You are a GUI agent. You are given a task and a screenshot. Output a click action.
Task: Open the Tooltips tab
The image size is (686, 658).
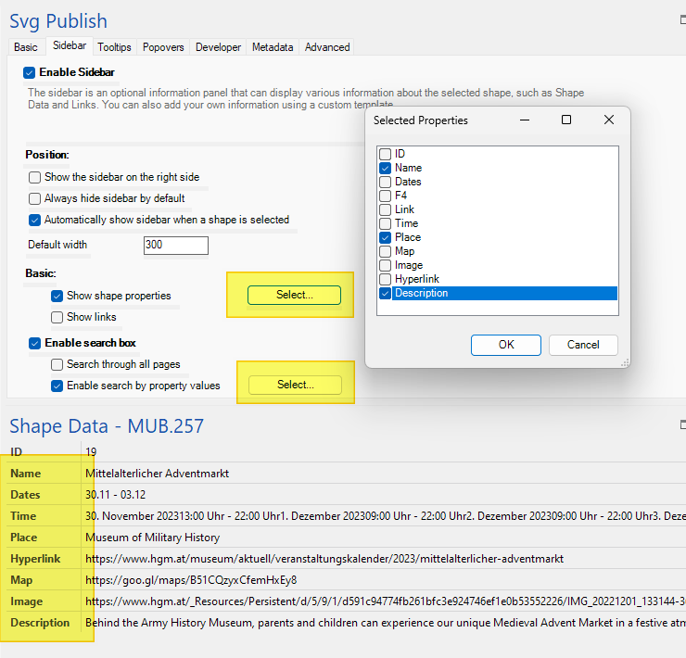[114, 47]
